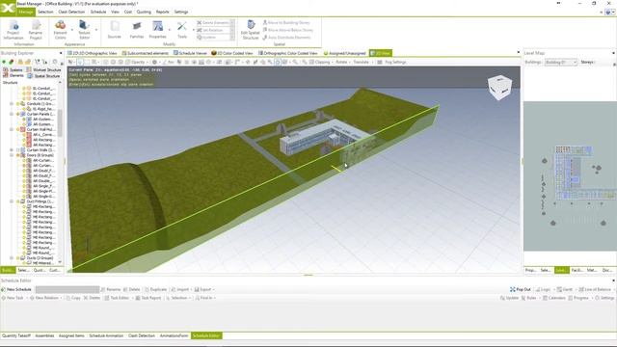
Task: Click Line of Balance button
Action: pos(595,289)
